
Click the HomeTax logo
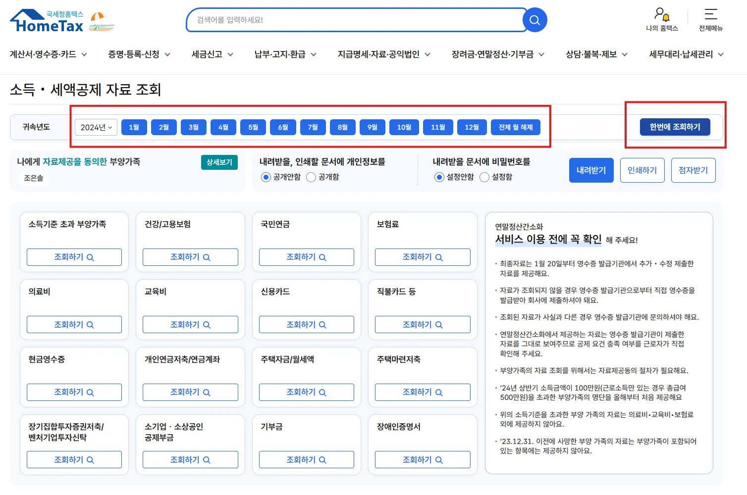click(x=47, y=21)
